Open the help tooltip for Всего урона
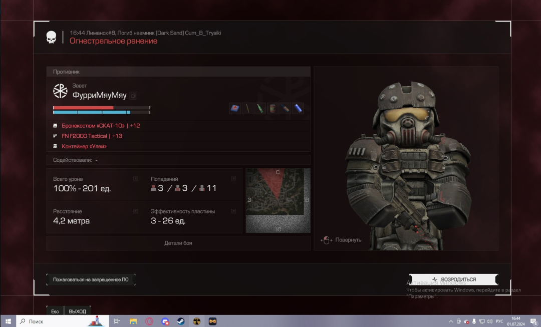 click(x=136, y=179)
